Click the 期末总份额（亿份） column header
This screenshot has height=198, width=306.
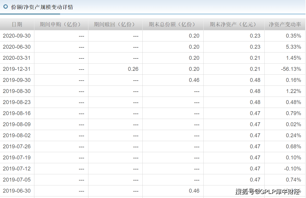click(173, 24)
